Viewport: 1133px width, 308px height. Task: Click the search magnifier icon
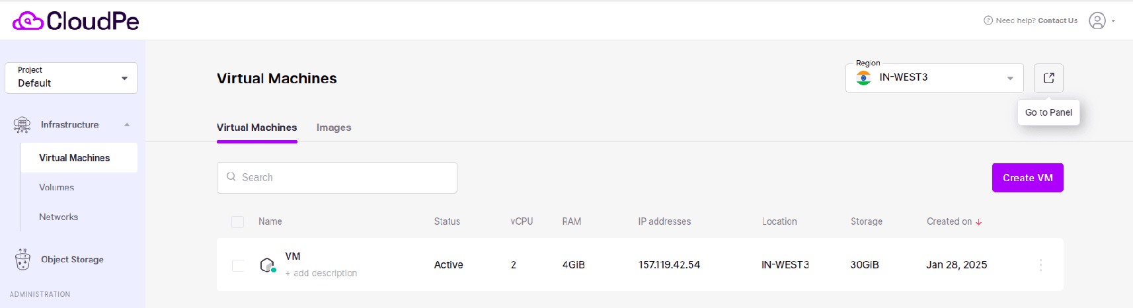coord(231,177)
